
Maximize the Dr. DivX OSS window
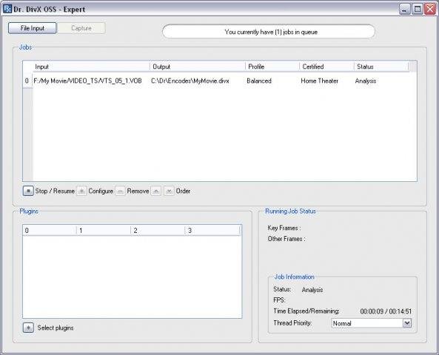418,9
